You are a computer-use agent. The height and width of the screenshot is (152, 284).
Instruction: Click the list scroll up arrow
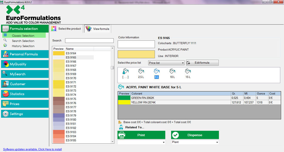coord(112,48)
